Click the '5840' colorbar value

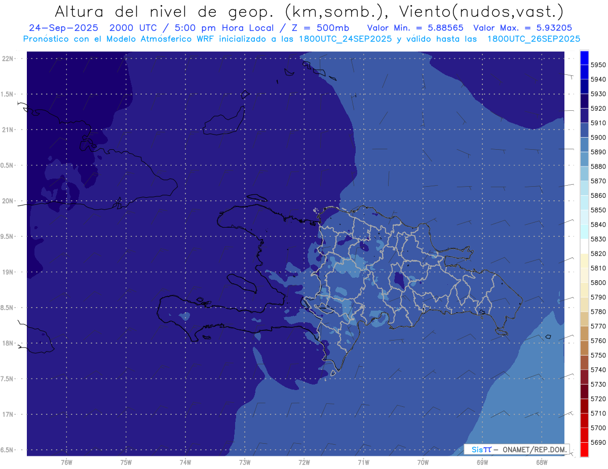click(598, 225)
